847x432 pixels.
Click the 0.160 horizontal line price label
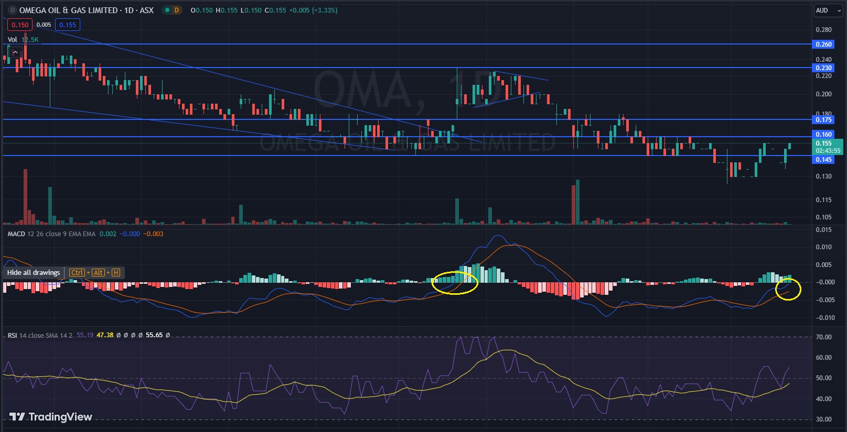[823, 135]
